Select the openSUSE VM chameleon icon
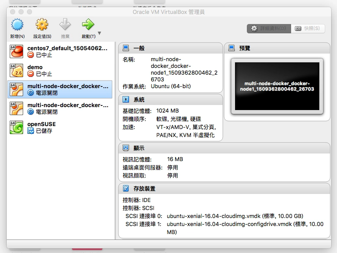The height and width of the screenshot is (253, 337). (16, 127)
